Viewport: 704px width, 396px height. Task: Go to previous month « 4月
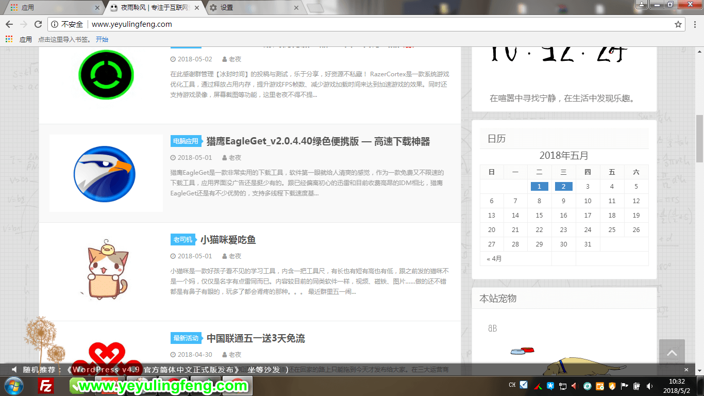coord(494,259)
